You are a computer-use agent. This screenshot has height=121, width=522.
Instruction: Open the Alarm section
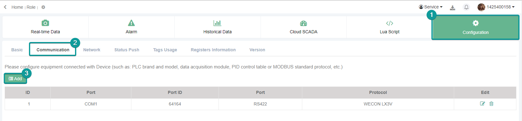[x=131, y=27]
